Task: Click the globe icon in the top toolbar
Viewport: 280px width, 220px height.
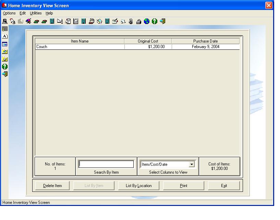Action: point(147,21)
